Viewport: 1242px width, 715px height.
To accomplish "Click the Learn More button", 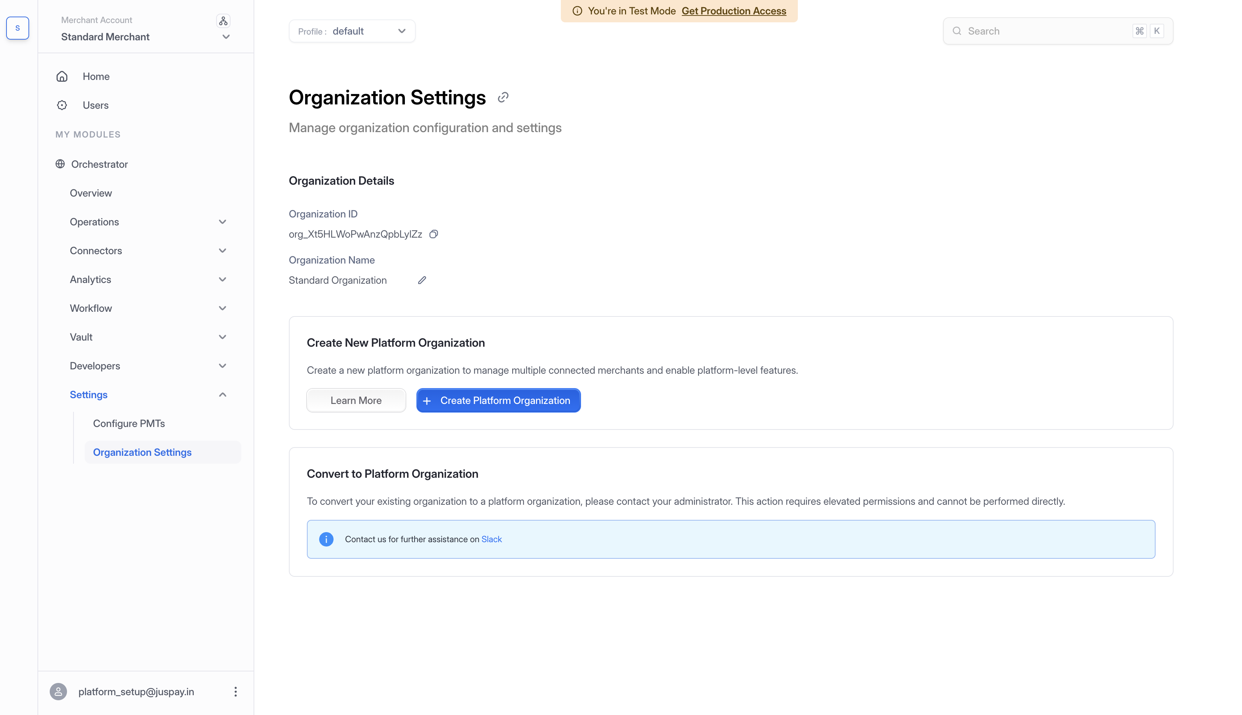I will coord(356,401).
